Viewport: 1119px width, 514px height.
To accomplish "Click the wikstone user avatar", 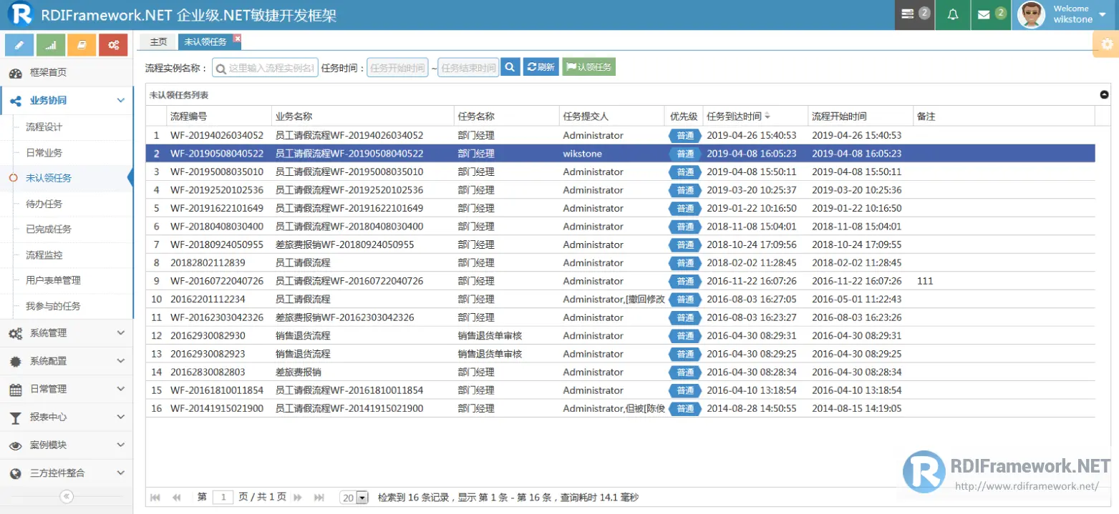I will [x=1031, y=15].
